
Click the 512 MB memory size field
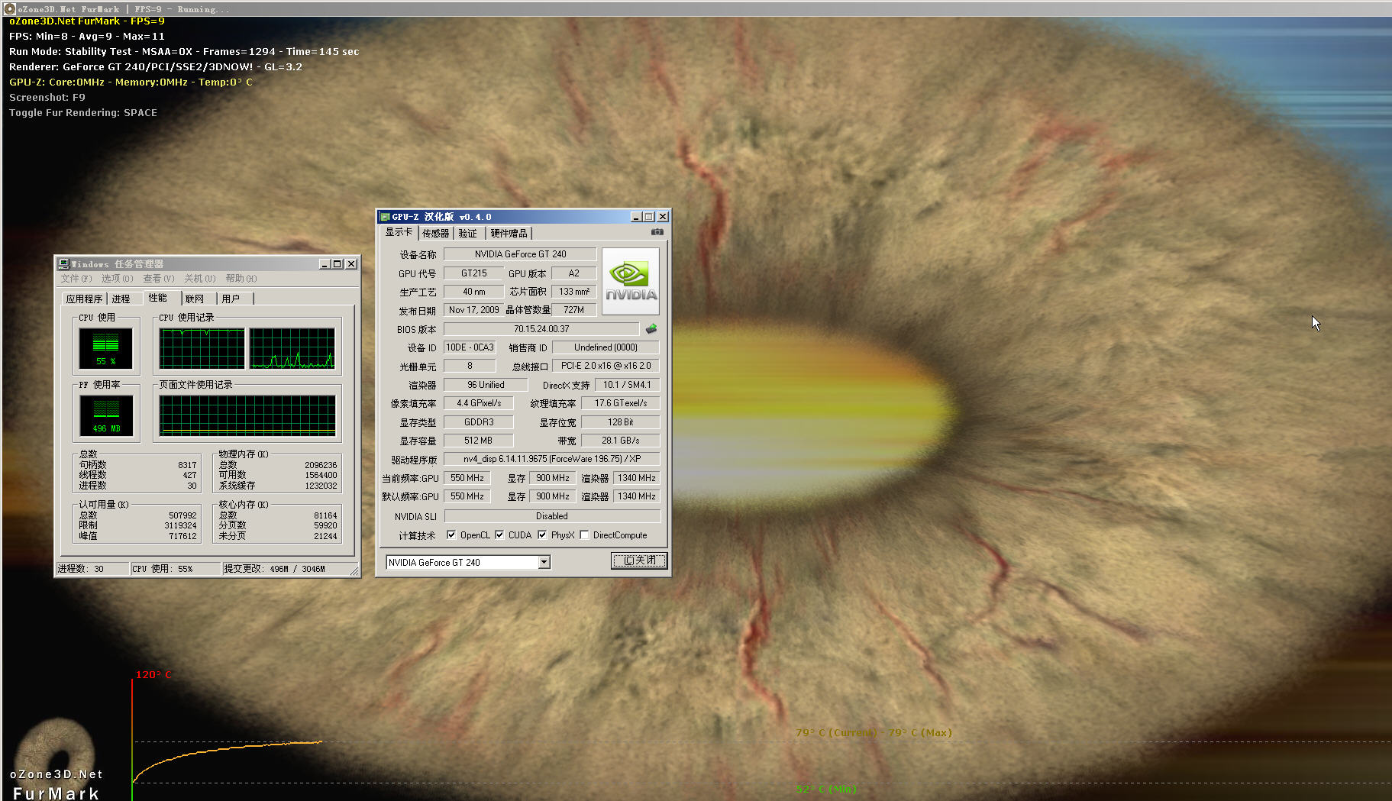tap(479, 441)
